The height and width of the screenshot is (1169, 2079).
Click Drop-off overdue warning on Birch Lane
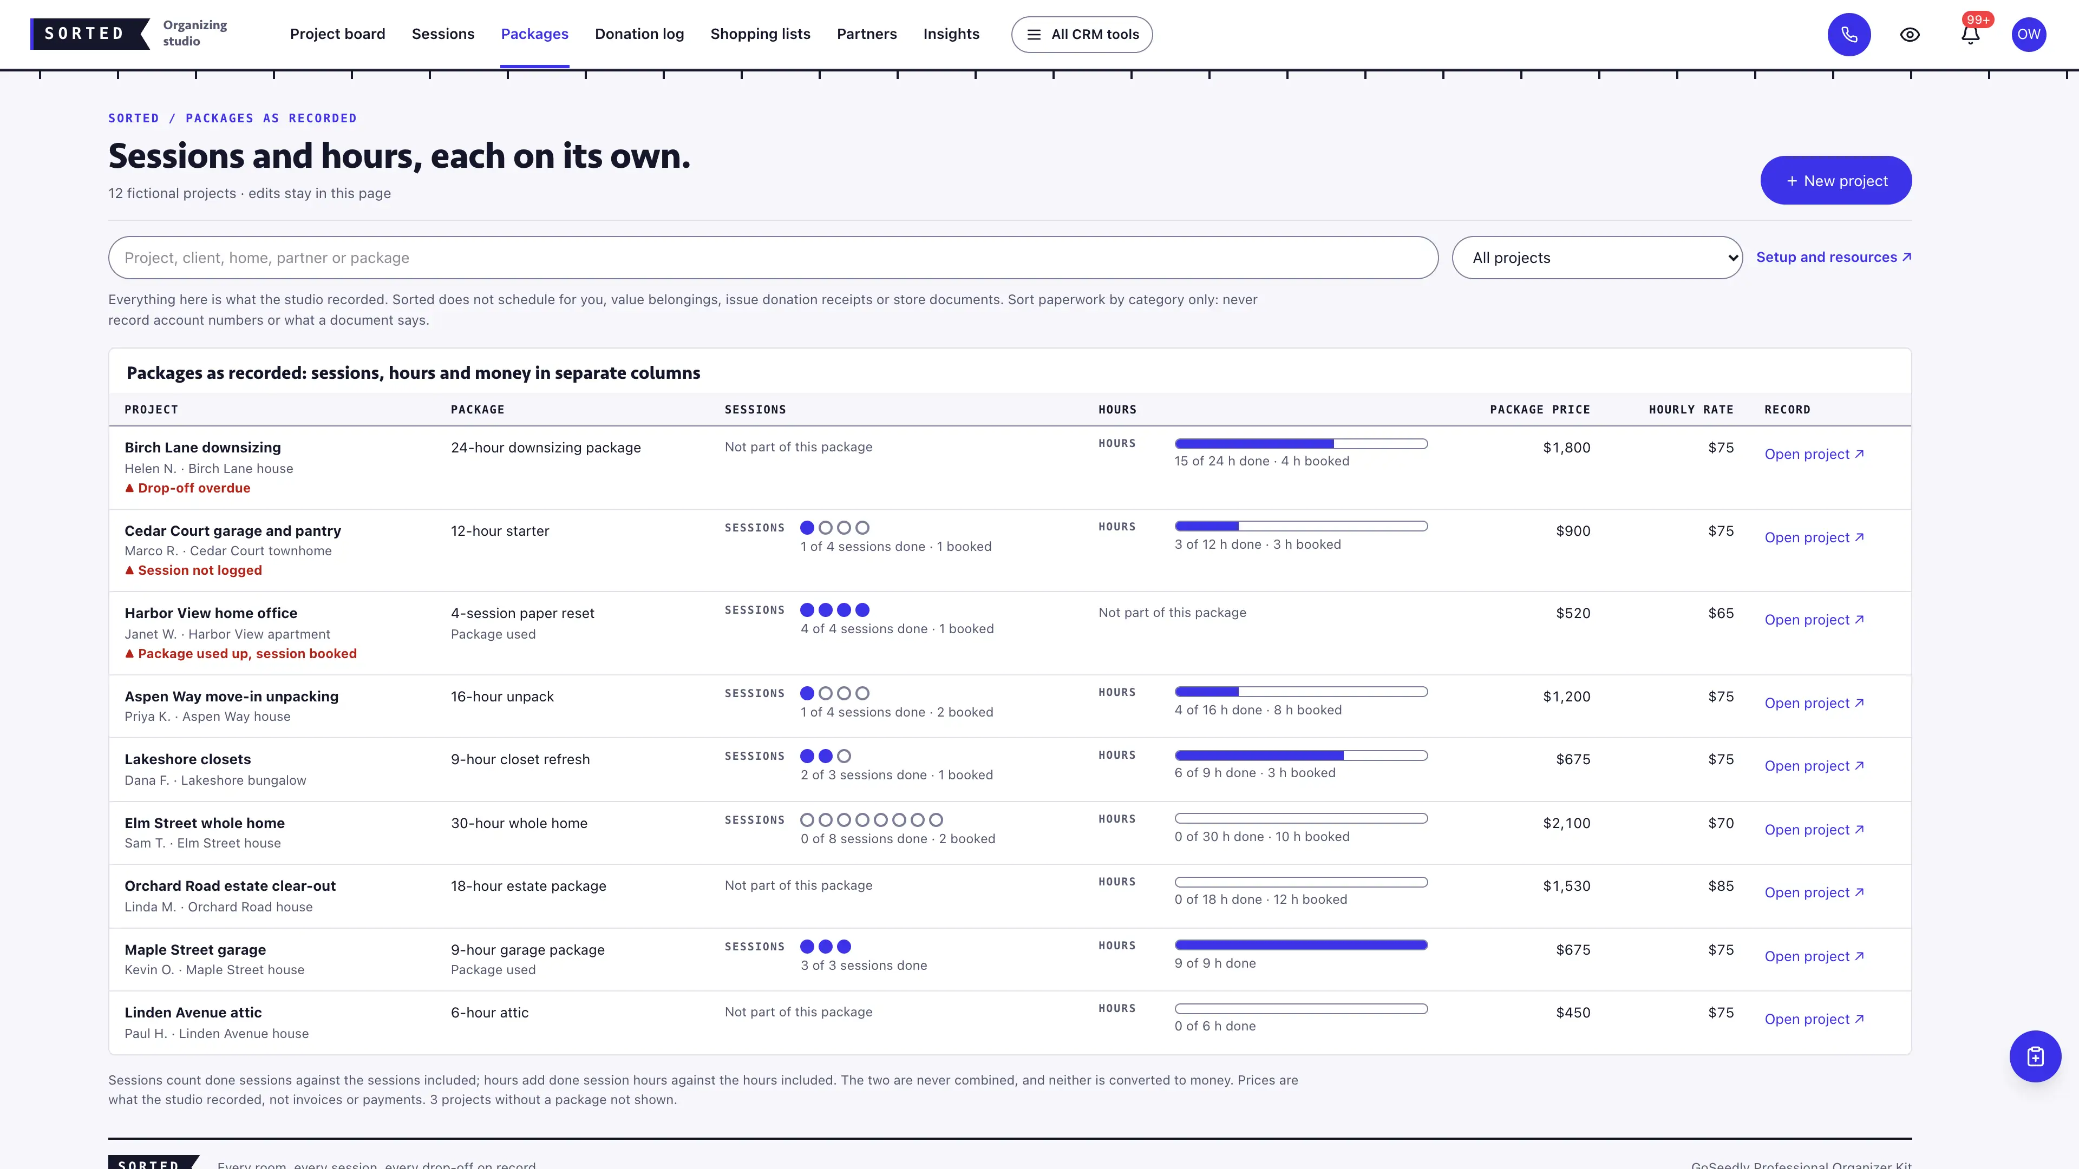[x=187, y=488]
